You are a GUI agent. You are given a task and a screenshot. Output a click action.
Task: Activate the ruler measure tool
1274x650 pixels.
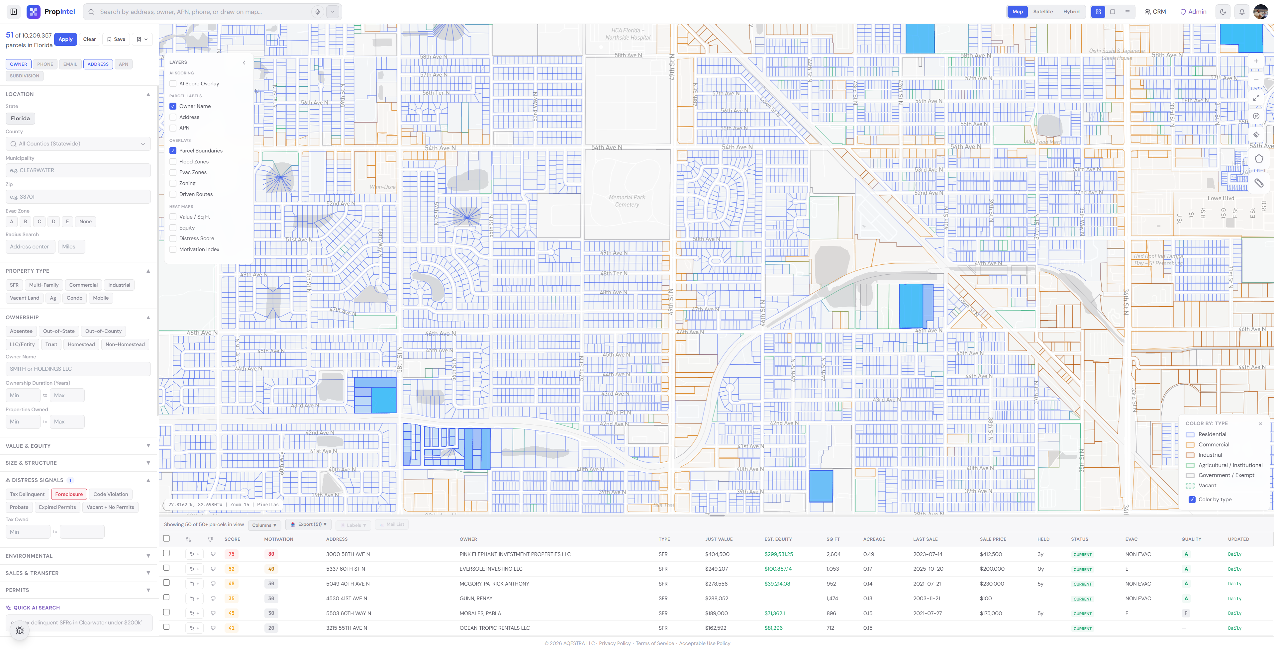(x=1259, y=183)
